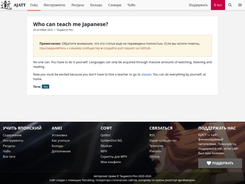Open GoldenDict-NG footer link
245x184 pixels.
coord(111,140)
